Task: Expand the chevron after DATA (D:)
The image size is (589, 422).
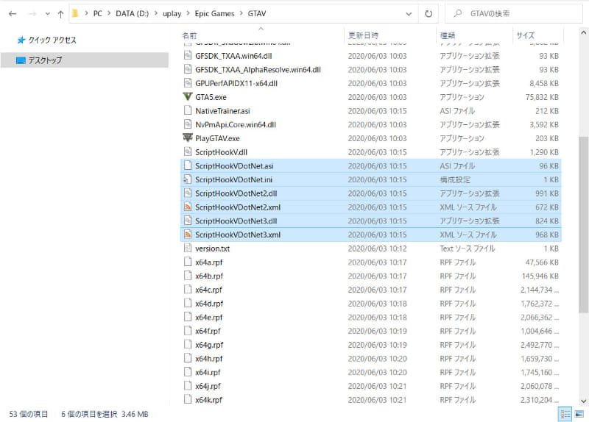Action: click(156, 13)
